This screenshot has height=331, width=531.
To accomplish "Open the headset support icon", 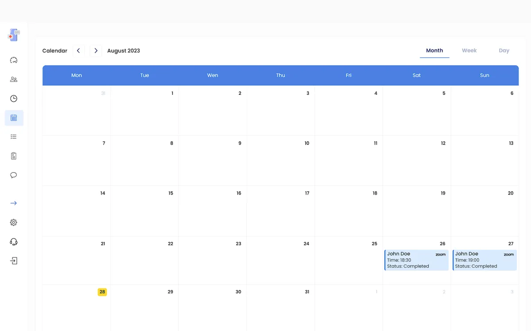I will [x=14, y=242].
